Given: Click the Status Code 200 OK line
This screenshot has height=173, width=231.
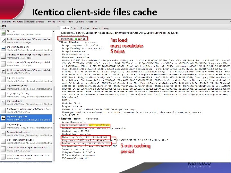Looking at the screenshot, I should (x=73, y=39).
